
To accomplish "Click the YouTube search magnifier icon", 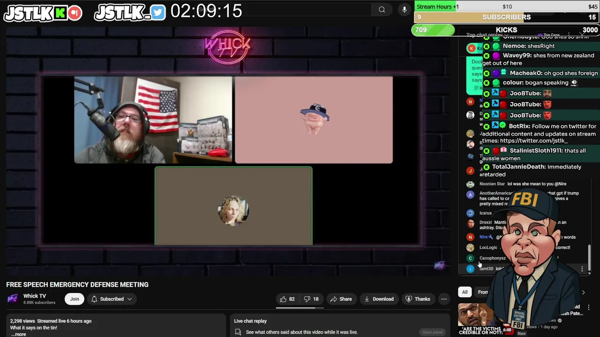I will [x=382, y=9].
